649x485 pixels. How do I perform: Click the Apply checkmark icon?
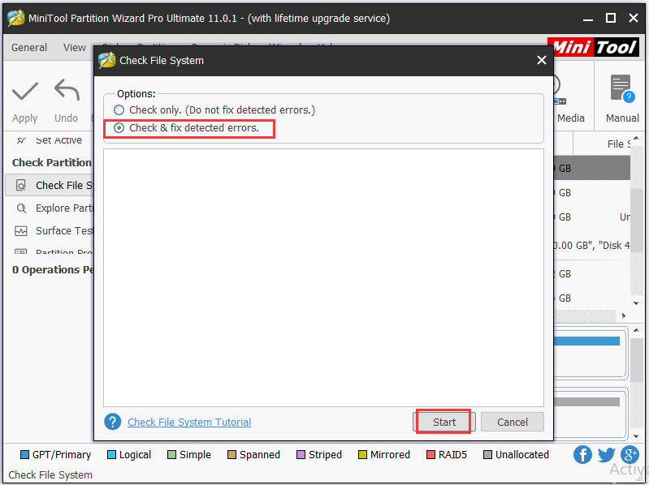pos(25,91)
